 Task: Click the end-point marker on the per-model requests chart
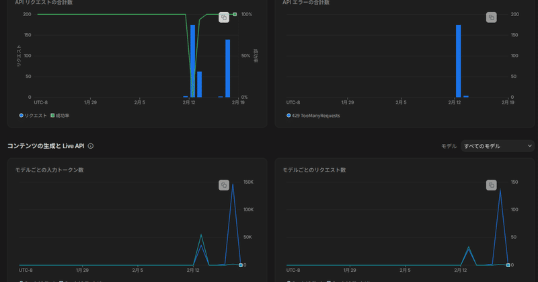tap(508, 265)
